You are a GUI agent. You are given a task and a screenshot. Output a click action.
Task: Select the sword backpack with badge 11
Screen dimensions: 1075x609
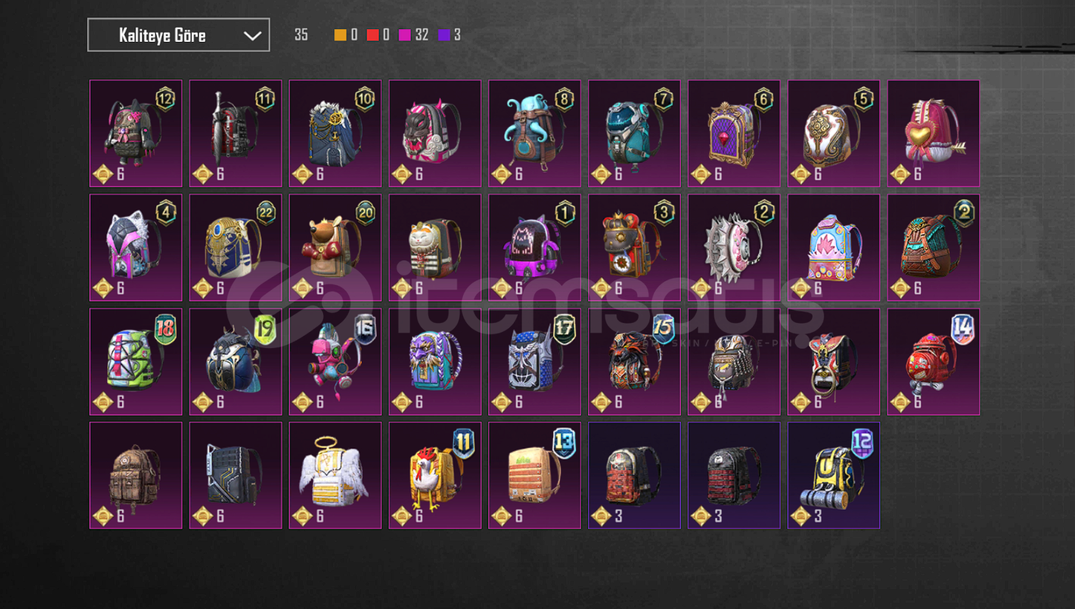click(235, 133)
